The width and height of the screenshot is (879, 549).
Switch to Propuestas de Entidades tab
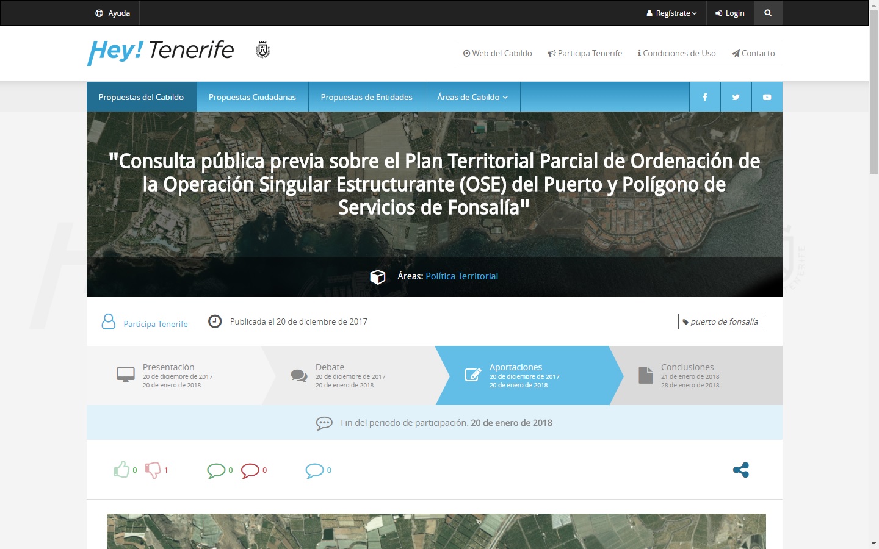tap(366, 97)
